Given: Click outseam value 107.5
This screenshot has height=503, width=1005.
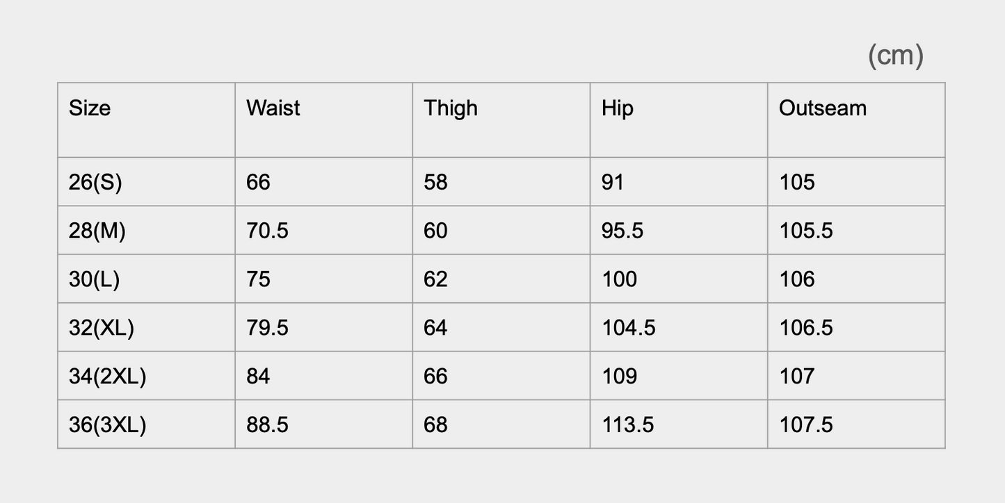Looking at the screenshot, I should pos(806,424).
